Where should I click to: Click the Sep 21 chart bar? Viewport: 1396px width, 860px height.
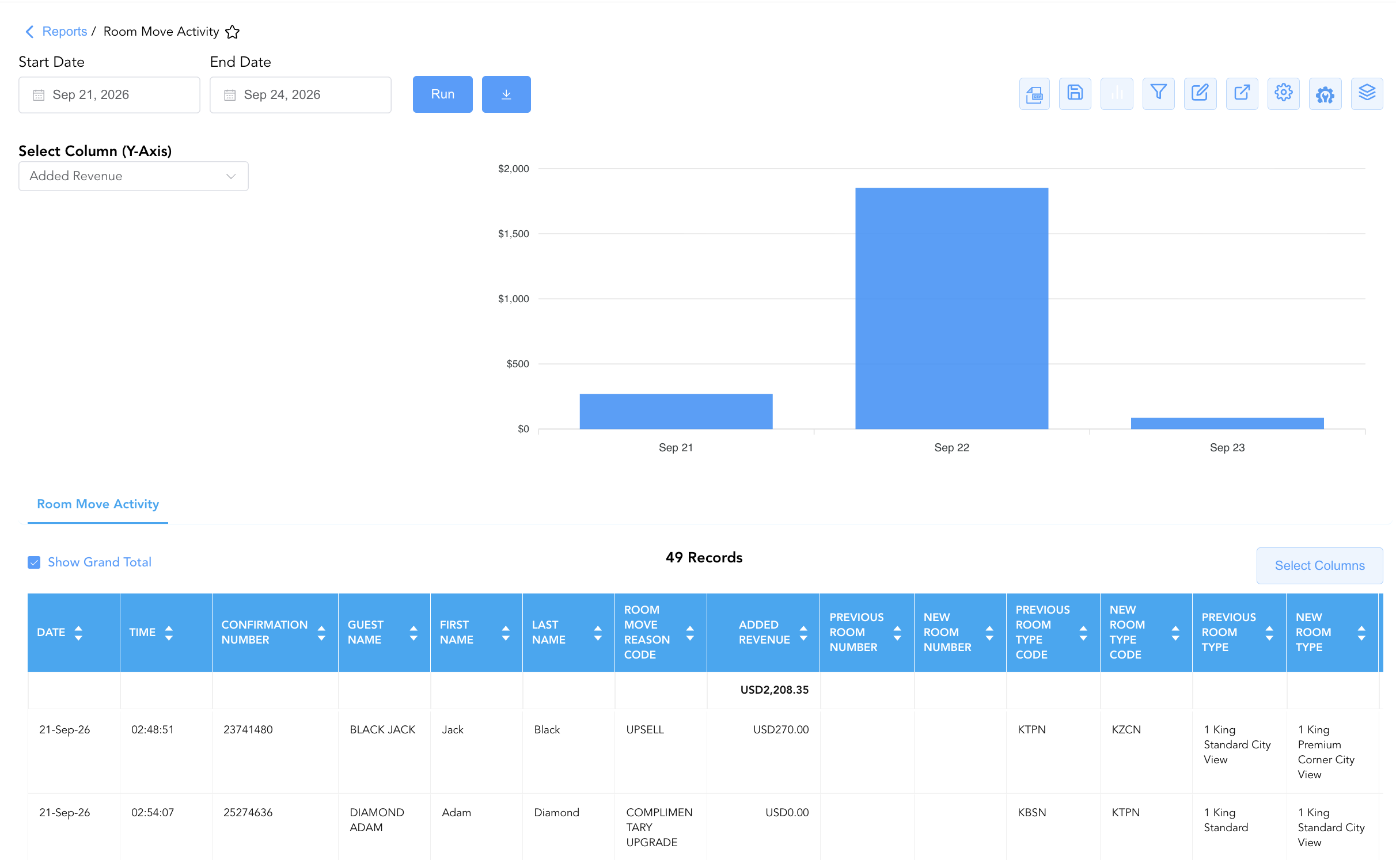point(676,411)
